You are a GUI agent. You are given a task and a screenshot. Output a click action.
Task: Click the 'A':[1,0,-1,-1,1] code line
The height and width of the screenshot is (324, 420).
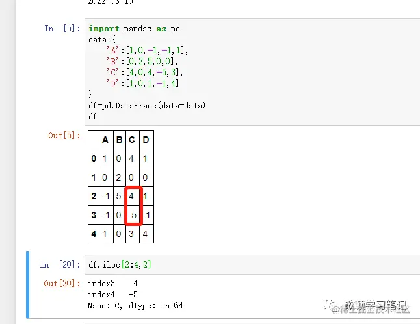147,50
